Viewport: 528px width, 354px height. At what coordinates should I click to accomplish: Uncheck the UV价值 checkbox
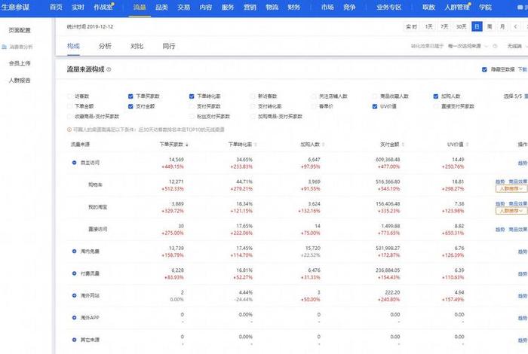click(375, 106)
